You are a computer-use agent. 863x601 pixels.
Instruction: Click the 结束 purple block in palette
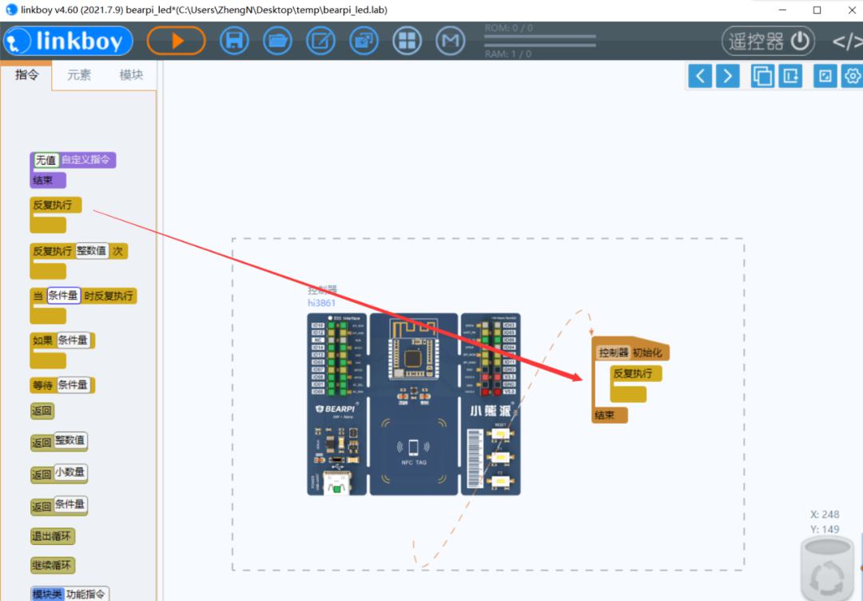(x=48, y=181)
